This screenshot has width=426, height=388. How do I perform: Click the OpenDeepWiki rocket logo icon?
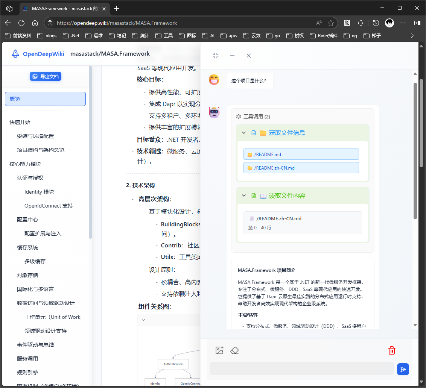click(x=15, y=54)
